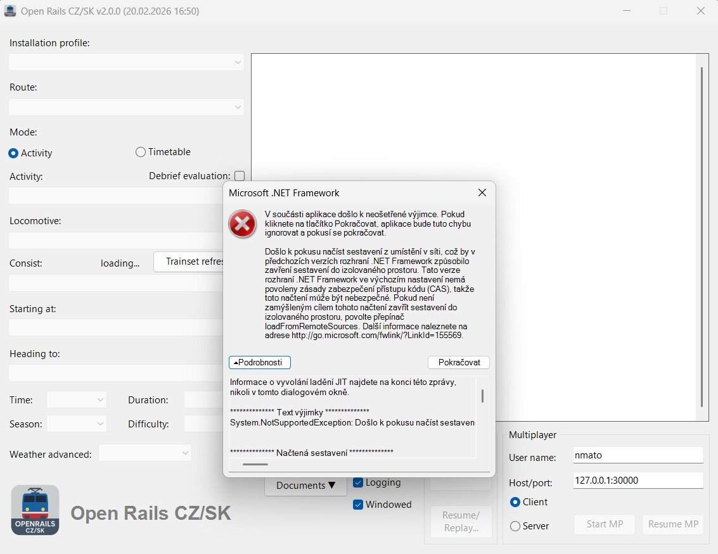This screenshot has height=554, width=718.
Task: Enable the Debrief evaluation checkbox
Action: click(239, 176)
